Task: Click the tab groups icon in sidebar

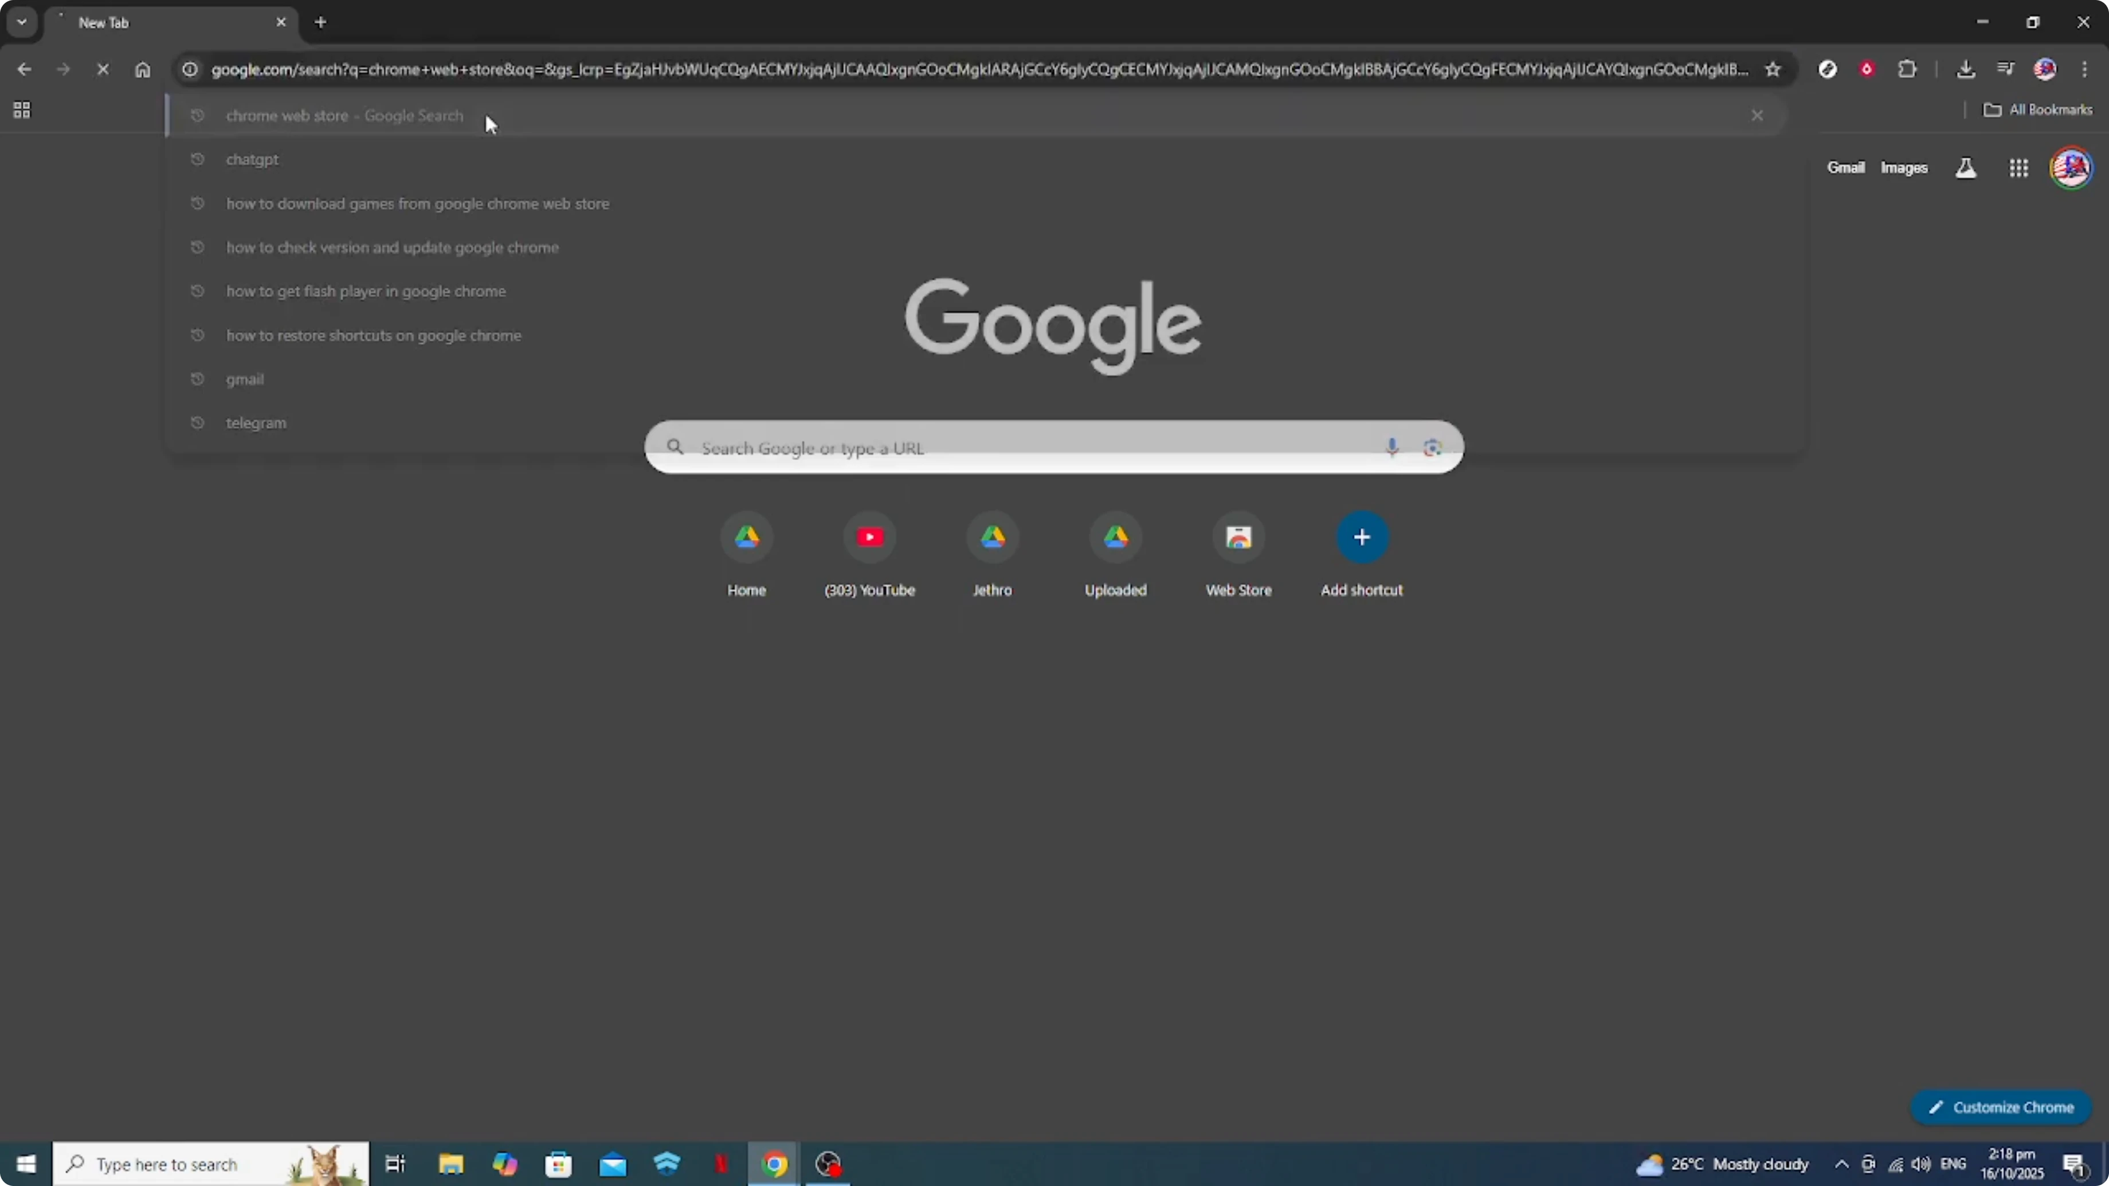Action: (21, 109)
